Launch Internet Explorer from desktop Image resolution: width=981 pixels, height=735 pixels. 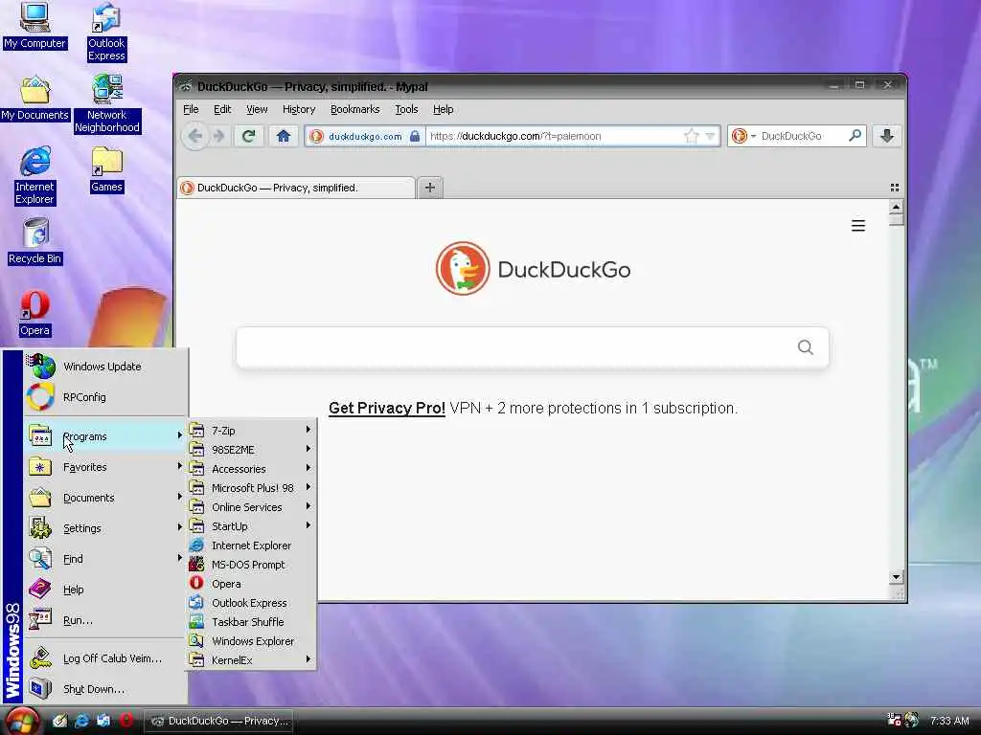click(34, 176)
